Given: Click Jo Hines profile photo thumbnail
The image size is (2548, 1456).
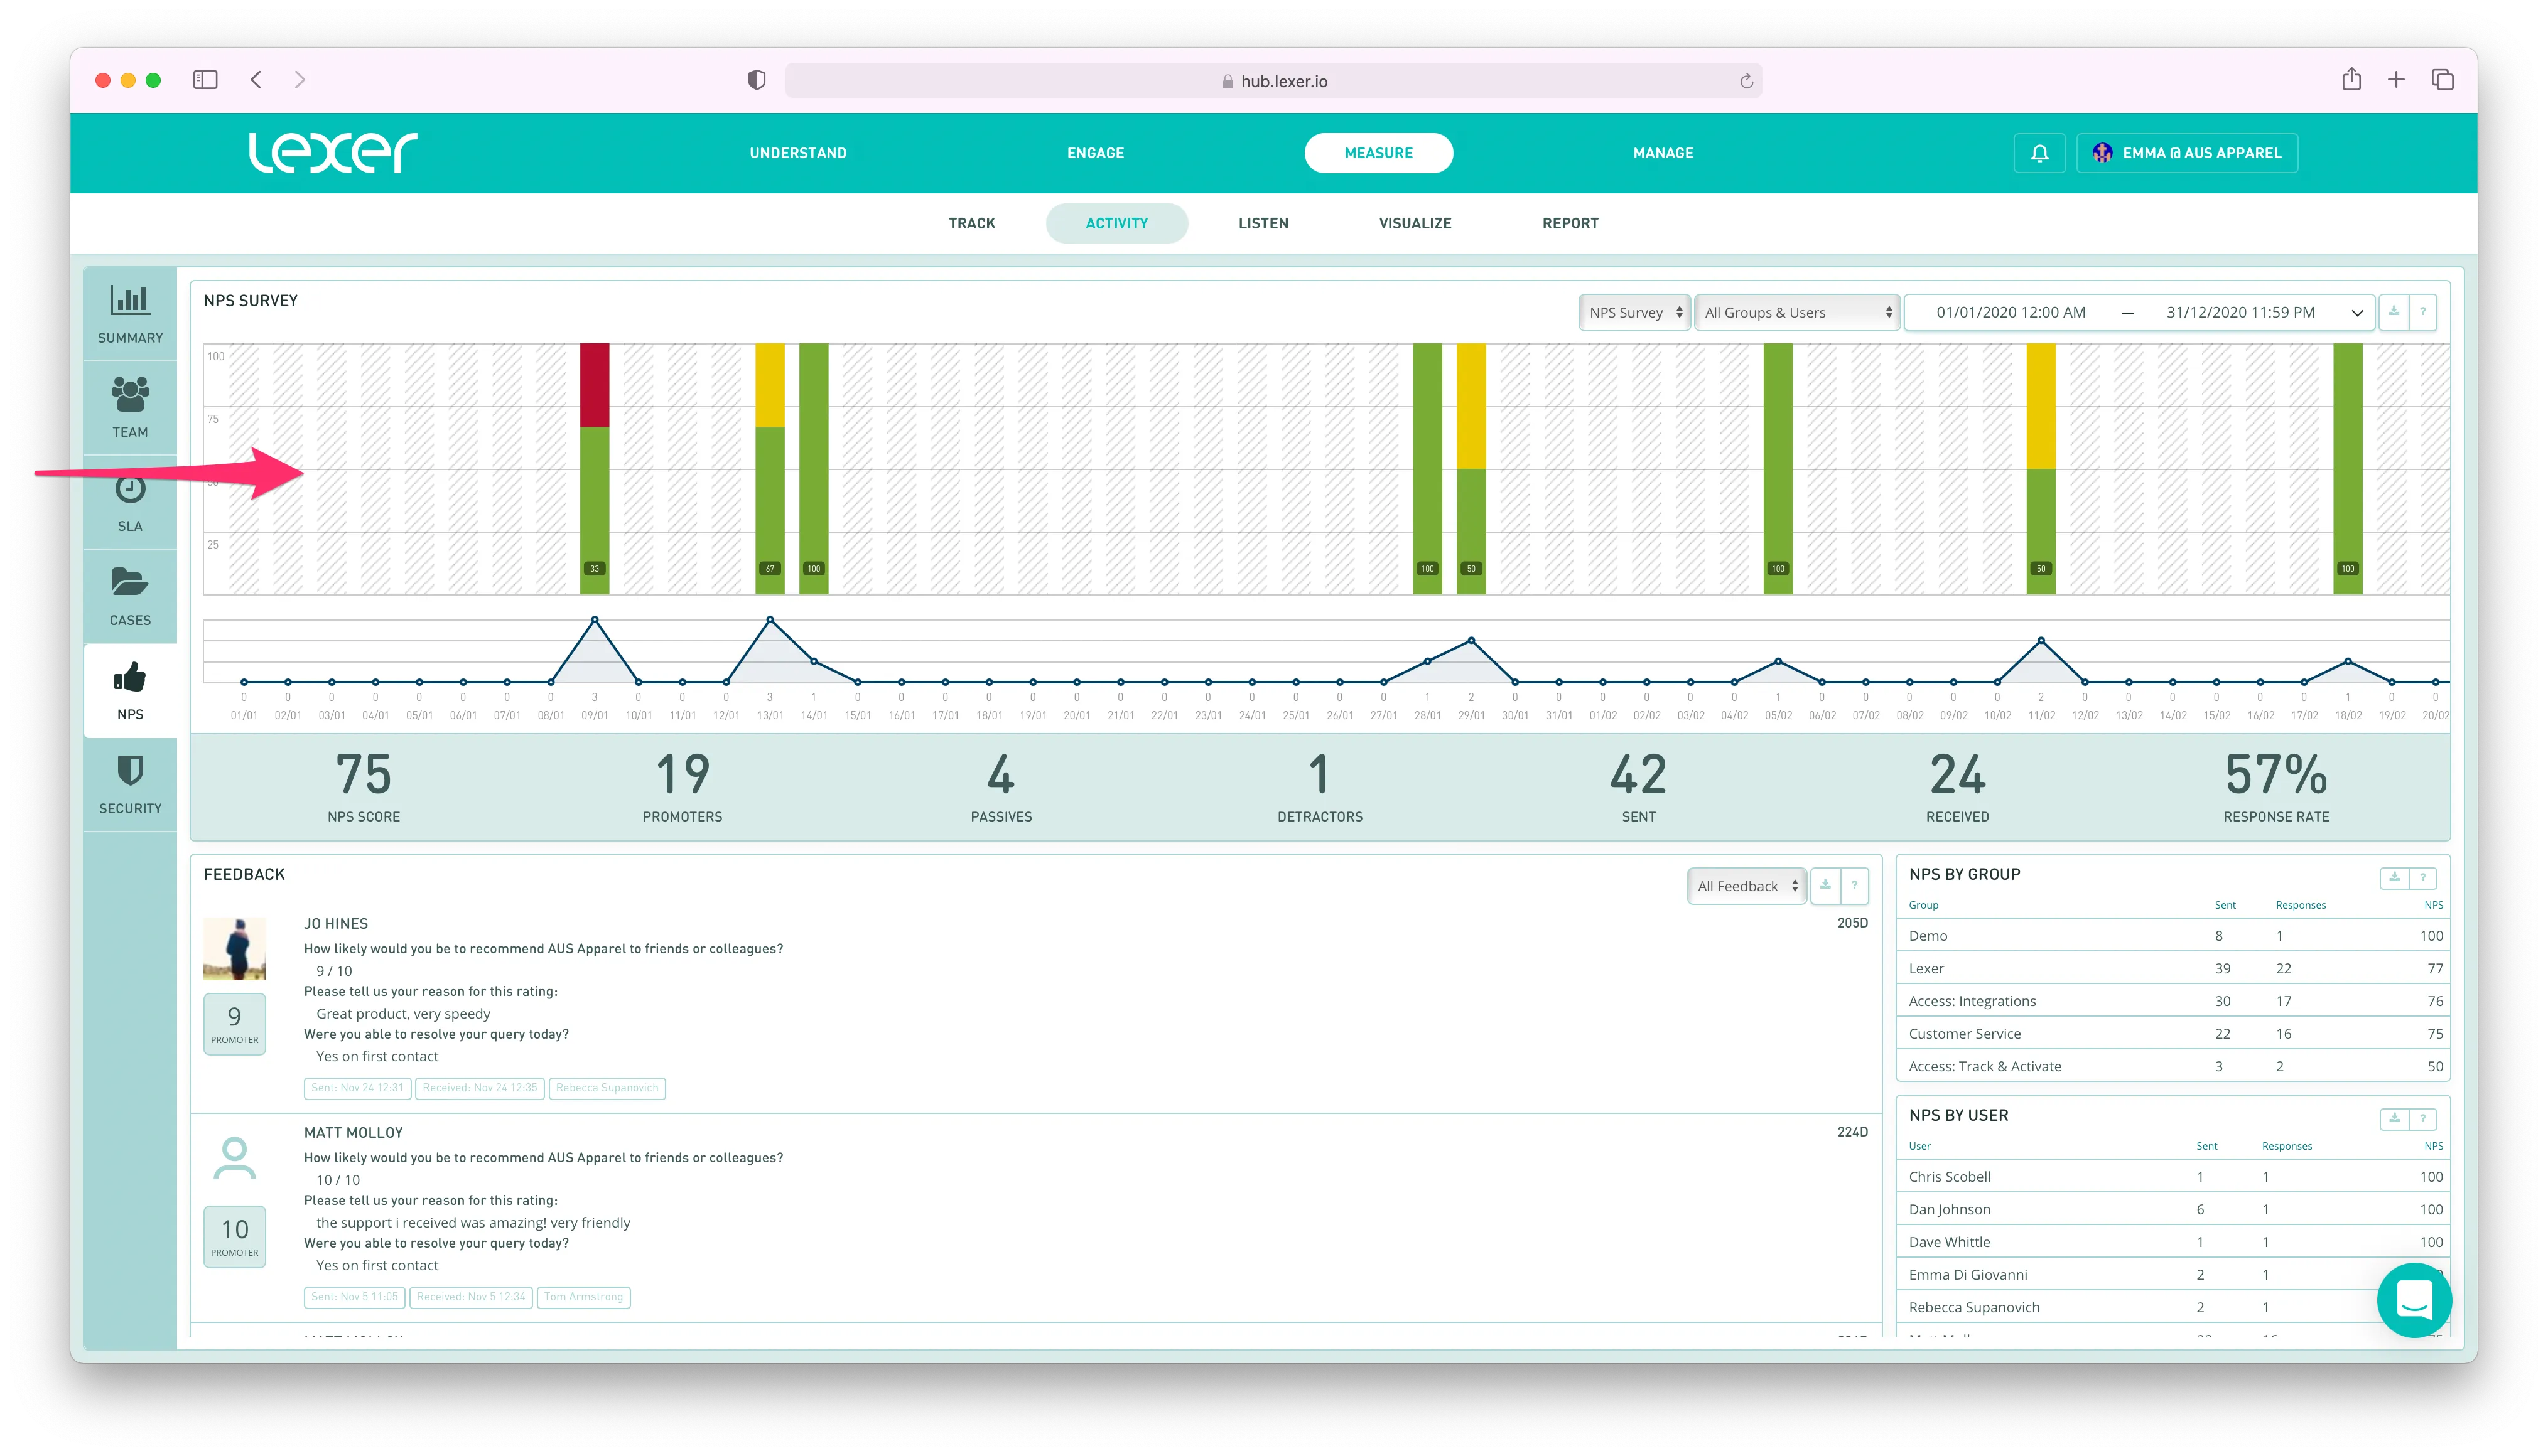Looking at the screenshot, I should [x=234, y=948].
